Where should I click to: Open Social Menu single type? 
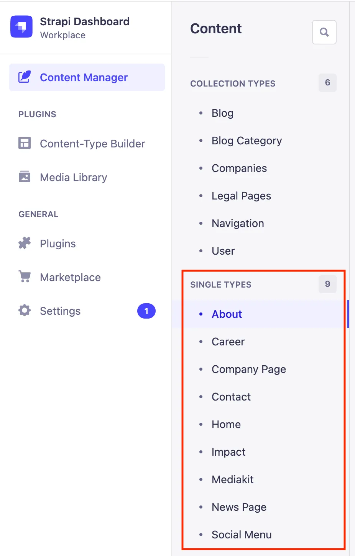click(x=242, y=535)
